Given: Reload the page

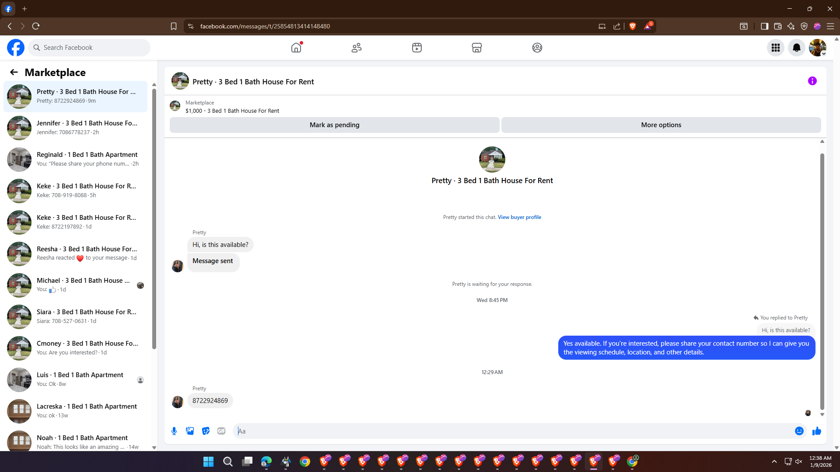Looking at the screenshot, I should tap(36, 26).
